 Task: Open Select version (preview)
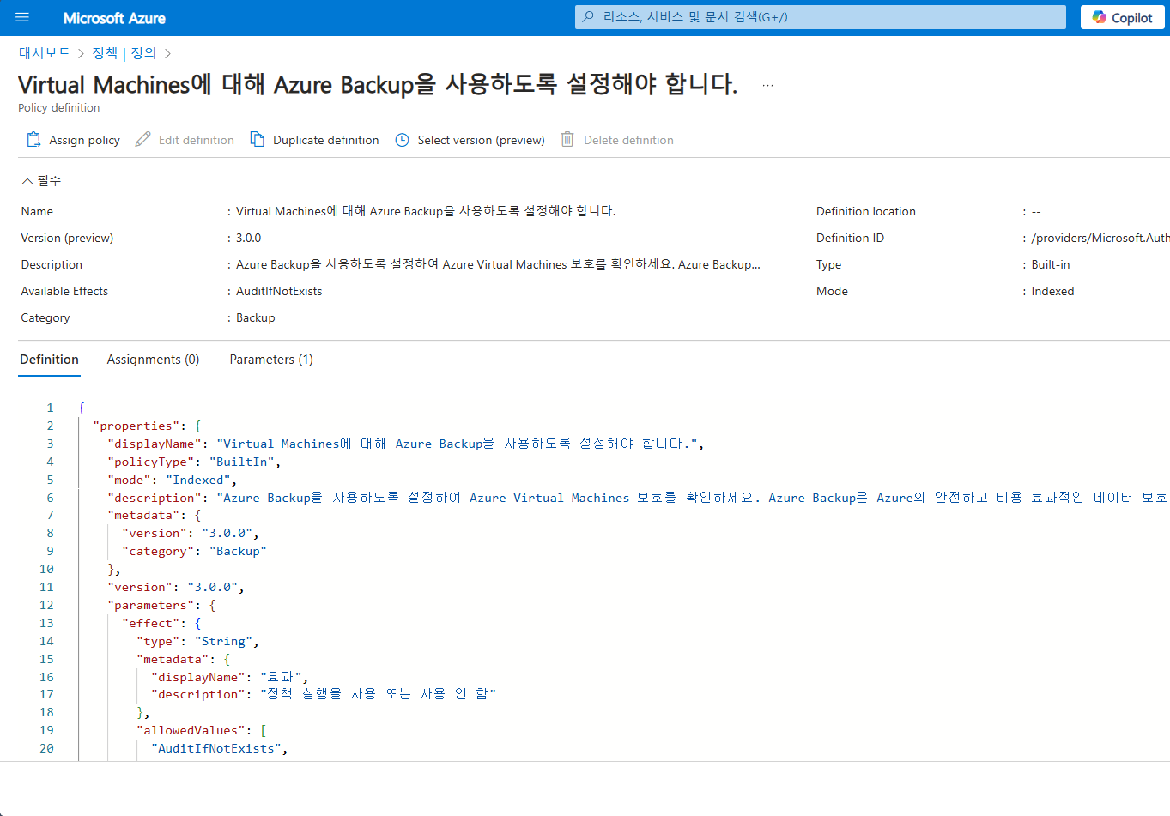470,140
